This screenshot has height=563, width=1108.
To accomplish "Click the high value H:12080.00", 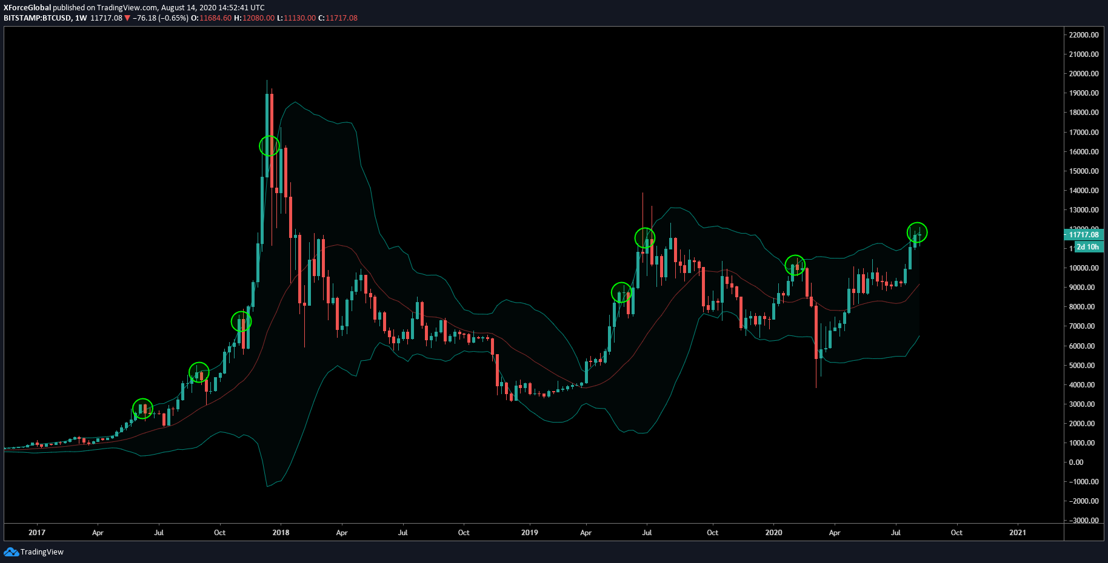I will (255, 18).
